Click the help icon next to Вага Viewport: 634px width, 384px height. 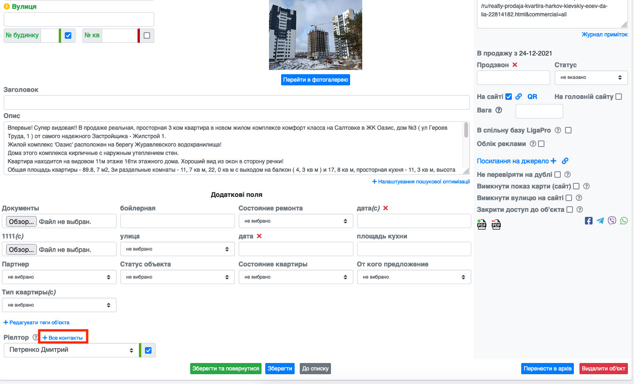[499, 111]
